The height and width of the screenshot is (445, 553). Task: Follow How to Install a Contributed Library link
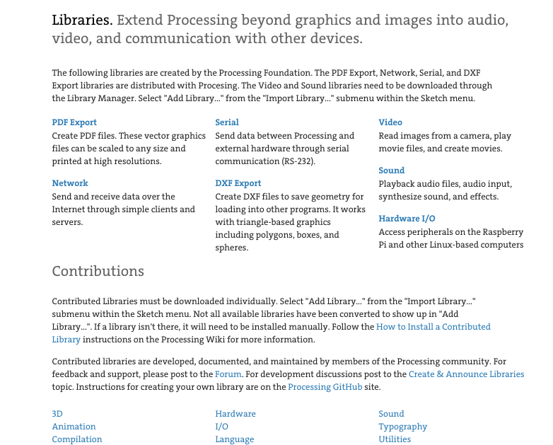433,327
